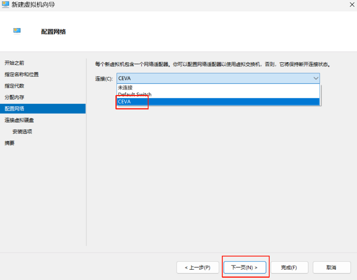Collapse the list using the dropdown arrow
Viewport: 357px width, 280px height.
coord(316,78)
